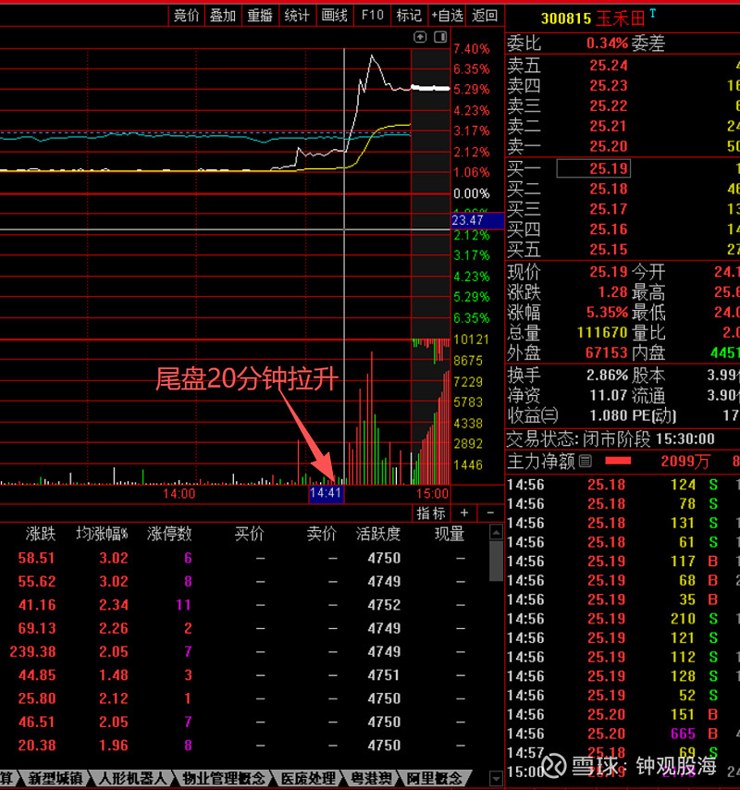The height and width of the screenshot is (790, 740).
Task: Click the 交易状态 闭市阶段 status line
Action: [x=610, y=439]
